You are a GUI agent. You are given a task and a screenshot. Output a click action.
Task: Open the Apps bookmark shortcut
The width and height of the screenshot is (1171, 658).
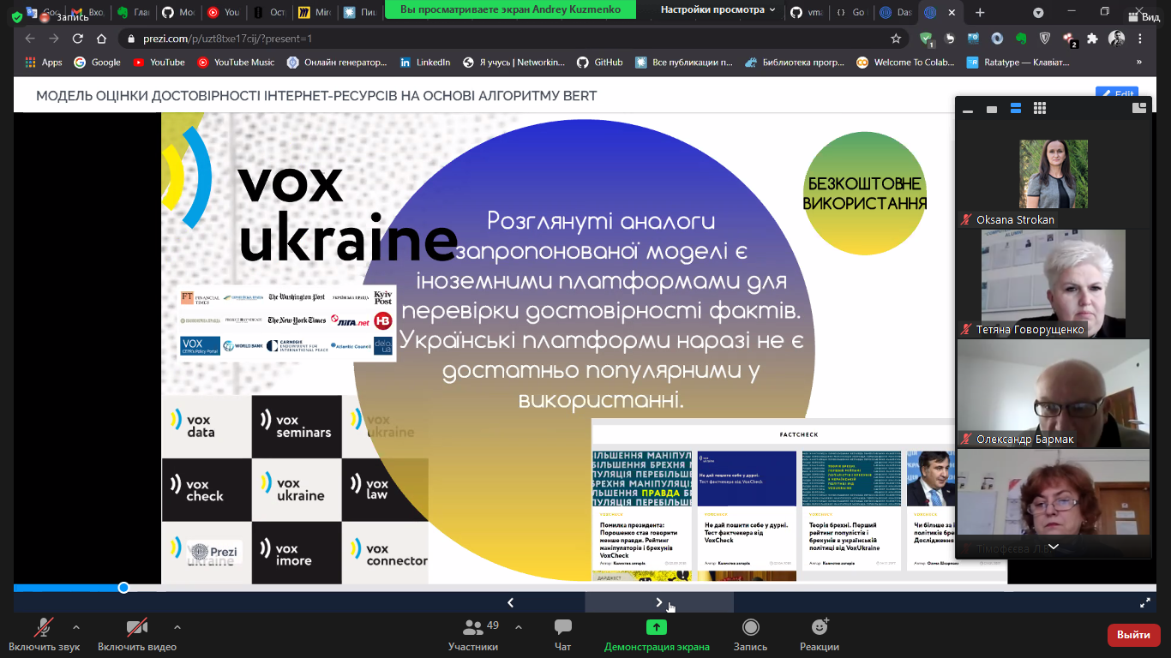[x=44, y=62]
